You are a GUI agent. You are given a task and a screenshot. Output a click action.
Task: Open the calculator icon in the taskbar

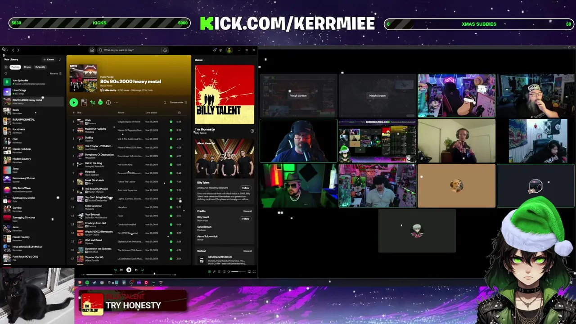pyautogui.click(x=124, y=283)
